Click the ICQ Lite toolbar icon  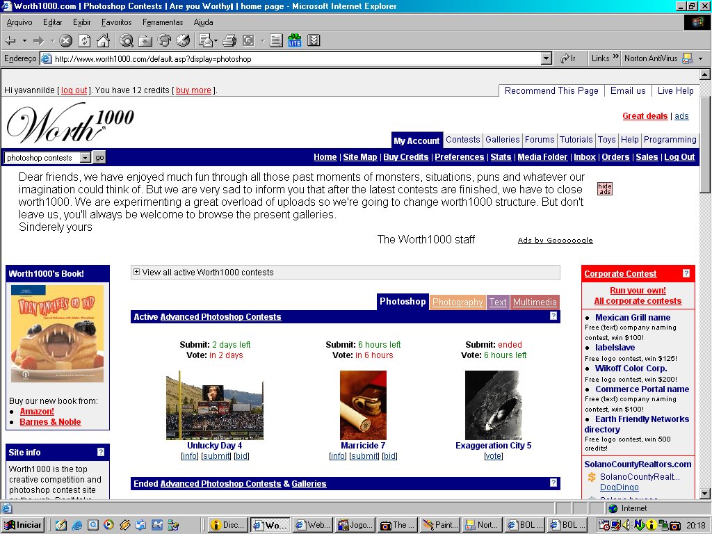coord(295,41)
